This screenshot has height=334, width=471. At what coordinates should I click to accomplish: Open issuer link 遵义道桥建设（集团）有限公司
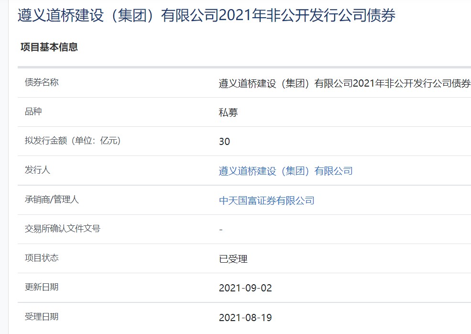(285, 171)
